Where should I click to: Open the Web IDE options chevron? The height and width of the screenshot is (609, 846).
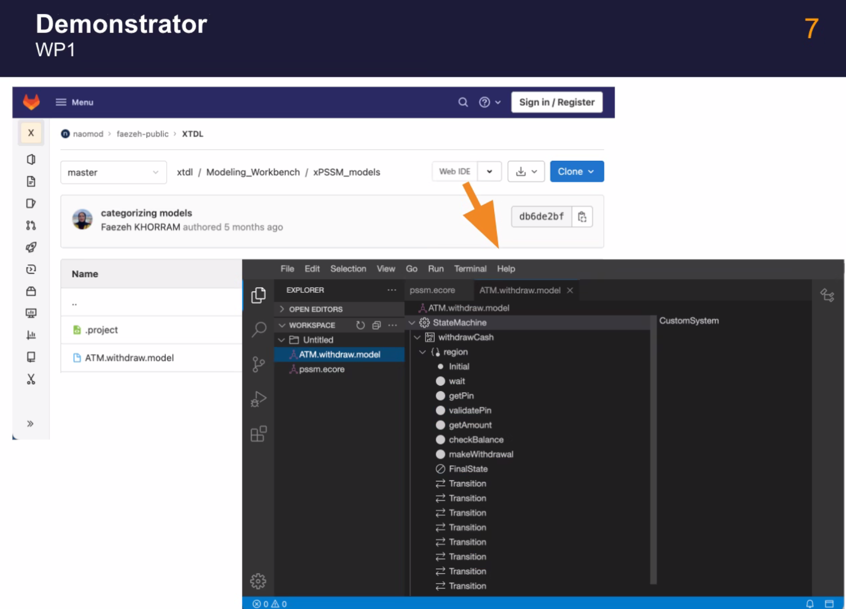[x=489, y=172]
